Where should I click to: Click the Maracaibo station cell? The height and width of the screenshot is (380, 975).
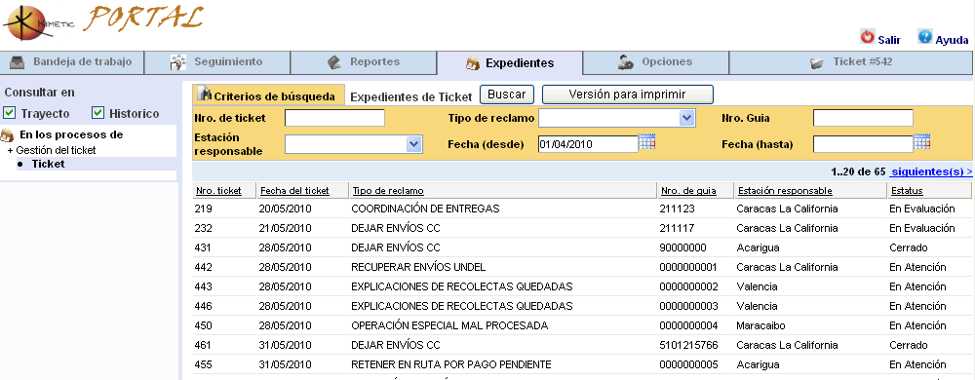pos(760,325)
